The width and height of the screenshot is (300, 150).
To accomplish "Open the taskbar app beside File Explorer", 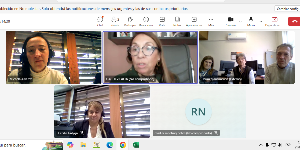I will click(96, 145).
